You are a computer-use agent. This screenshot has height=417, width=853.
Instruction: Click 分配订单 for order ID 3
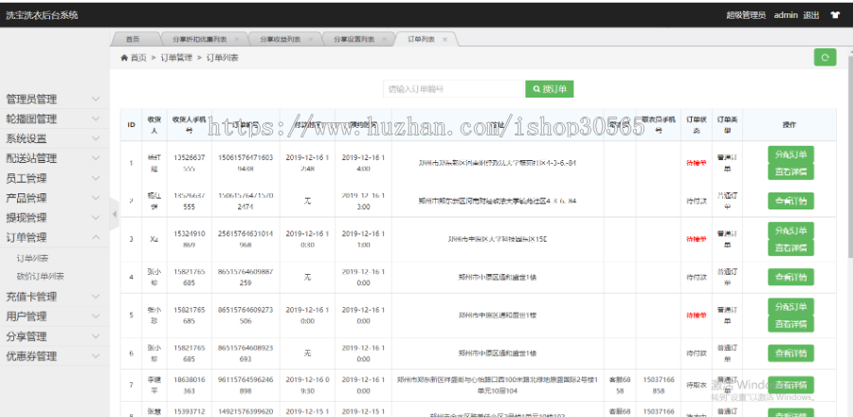coord(791,230)
